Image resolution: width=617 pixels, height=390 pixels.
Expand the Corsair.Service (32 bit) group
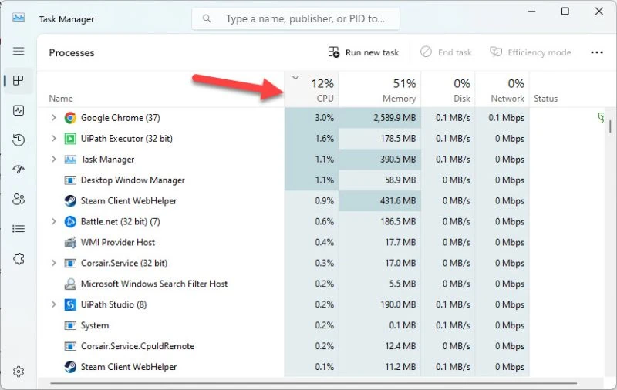[x=53, y=263]
